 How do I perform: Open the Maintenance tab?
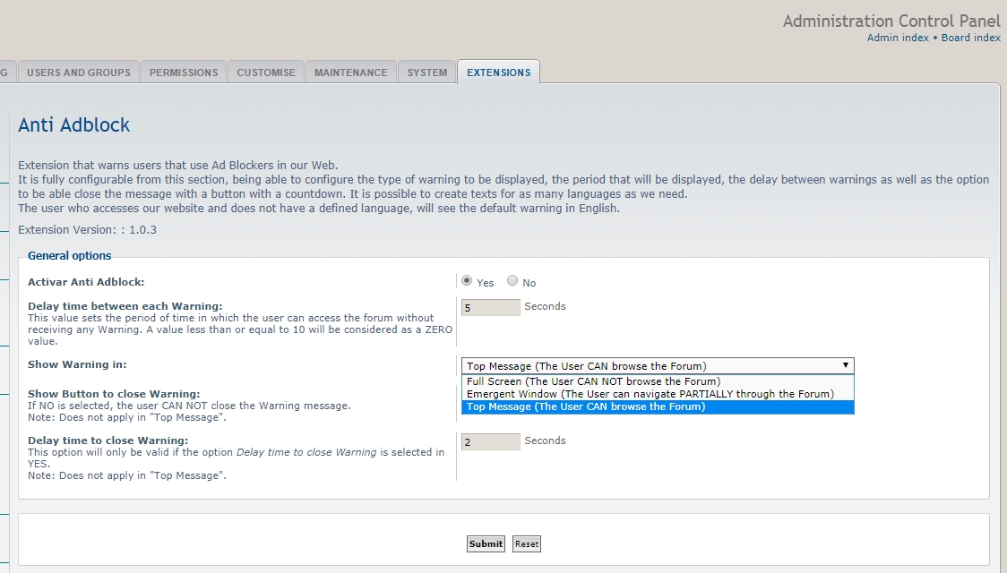tap(351, 73)
